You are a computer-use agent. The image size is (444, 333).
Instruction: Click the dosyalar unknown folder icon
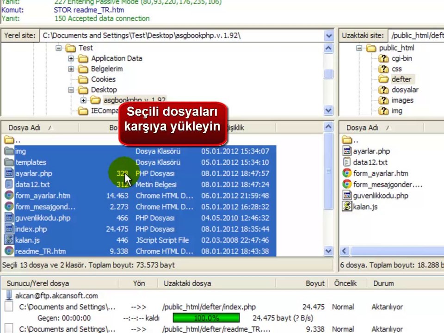point(383,90)
